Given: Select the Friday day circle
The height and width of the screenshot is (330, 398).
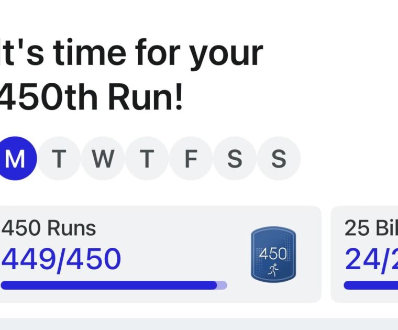Looking at the screenshot, I should tap(191, 159).
